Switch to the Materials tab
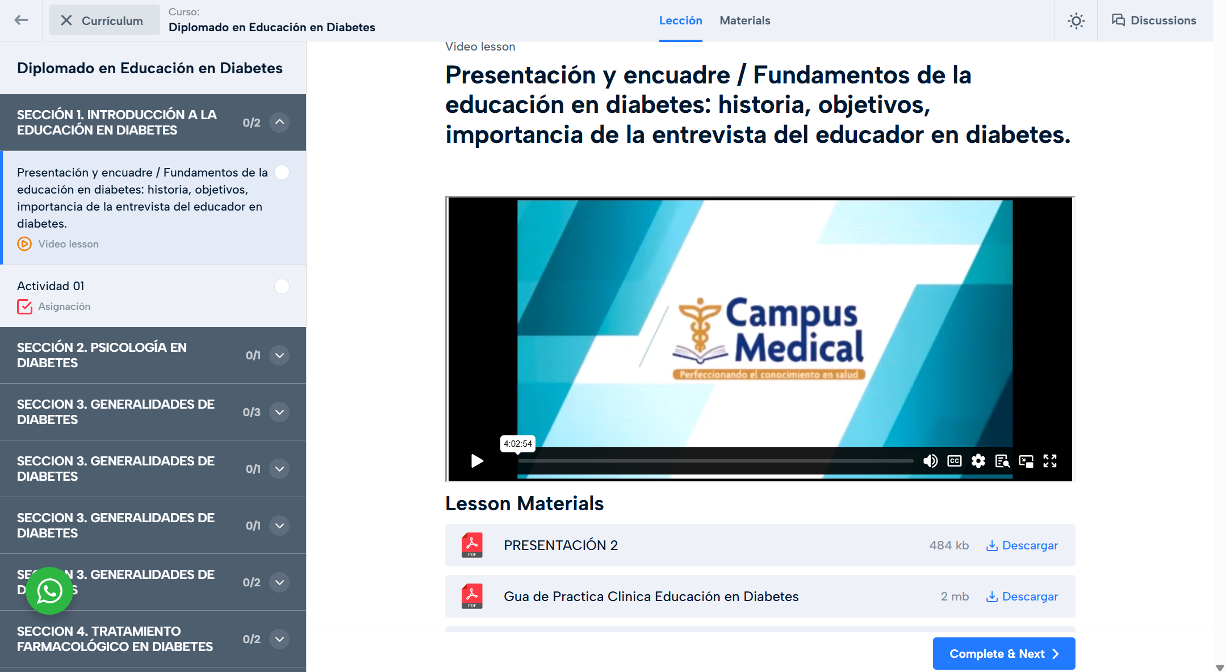Viewport: 1226px width, 672px height. [x=744, y=20]
